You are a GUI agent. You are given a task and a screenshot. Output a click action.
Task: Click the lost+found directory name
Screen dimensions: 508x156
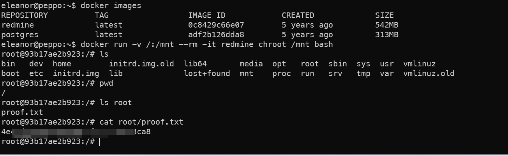pyautogui.click(x=207, y=74)
